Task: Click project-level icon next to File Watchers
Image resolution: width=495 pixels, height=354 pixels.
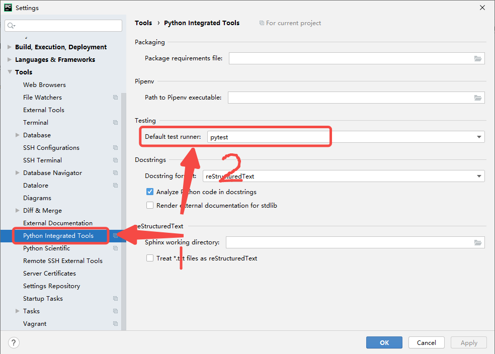Action: (x=115, y=98)
